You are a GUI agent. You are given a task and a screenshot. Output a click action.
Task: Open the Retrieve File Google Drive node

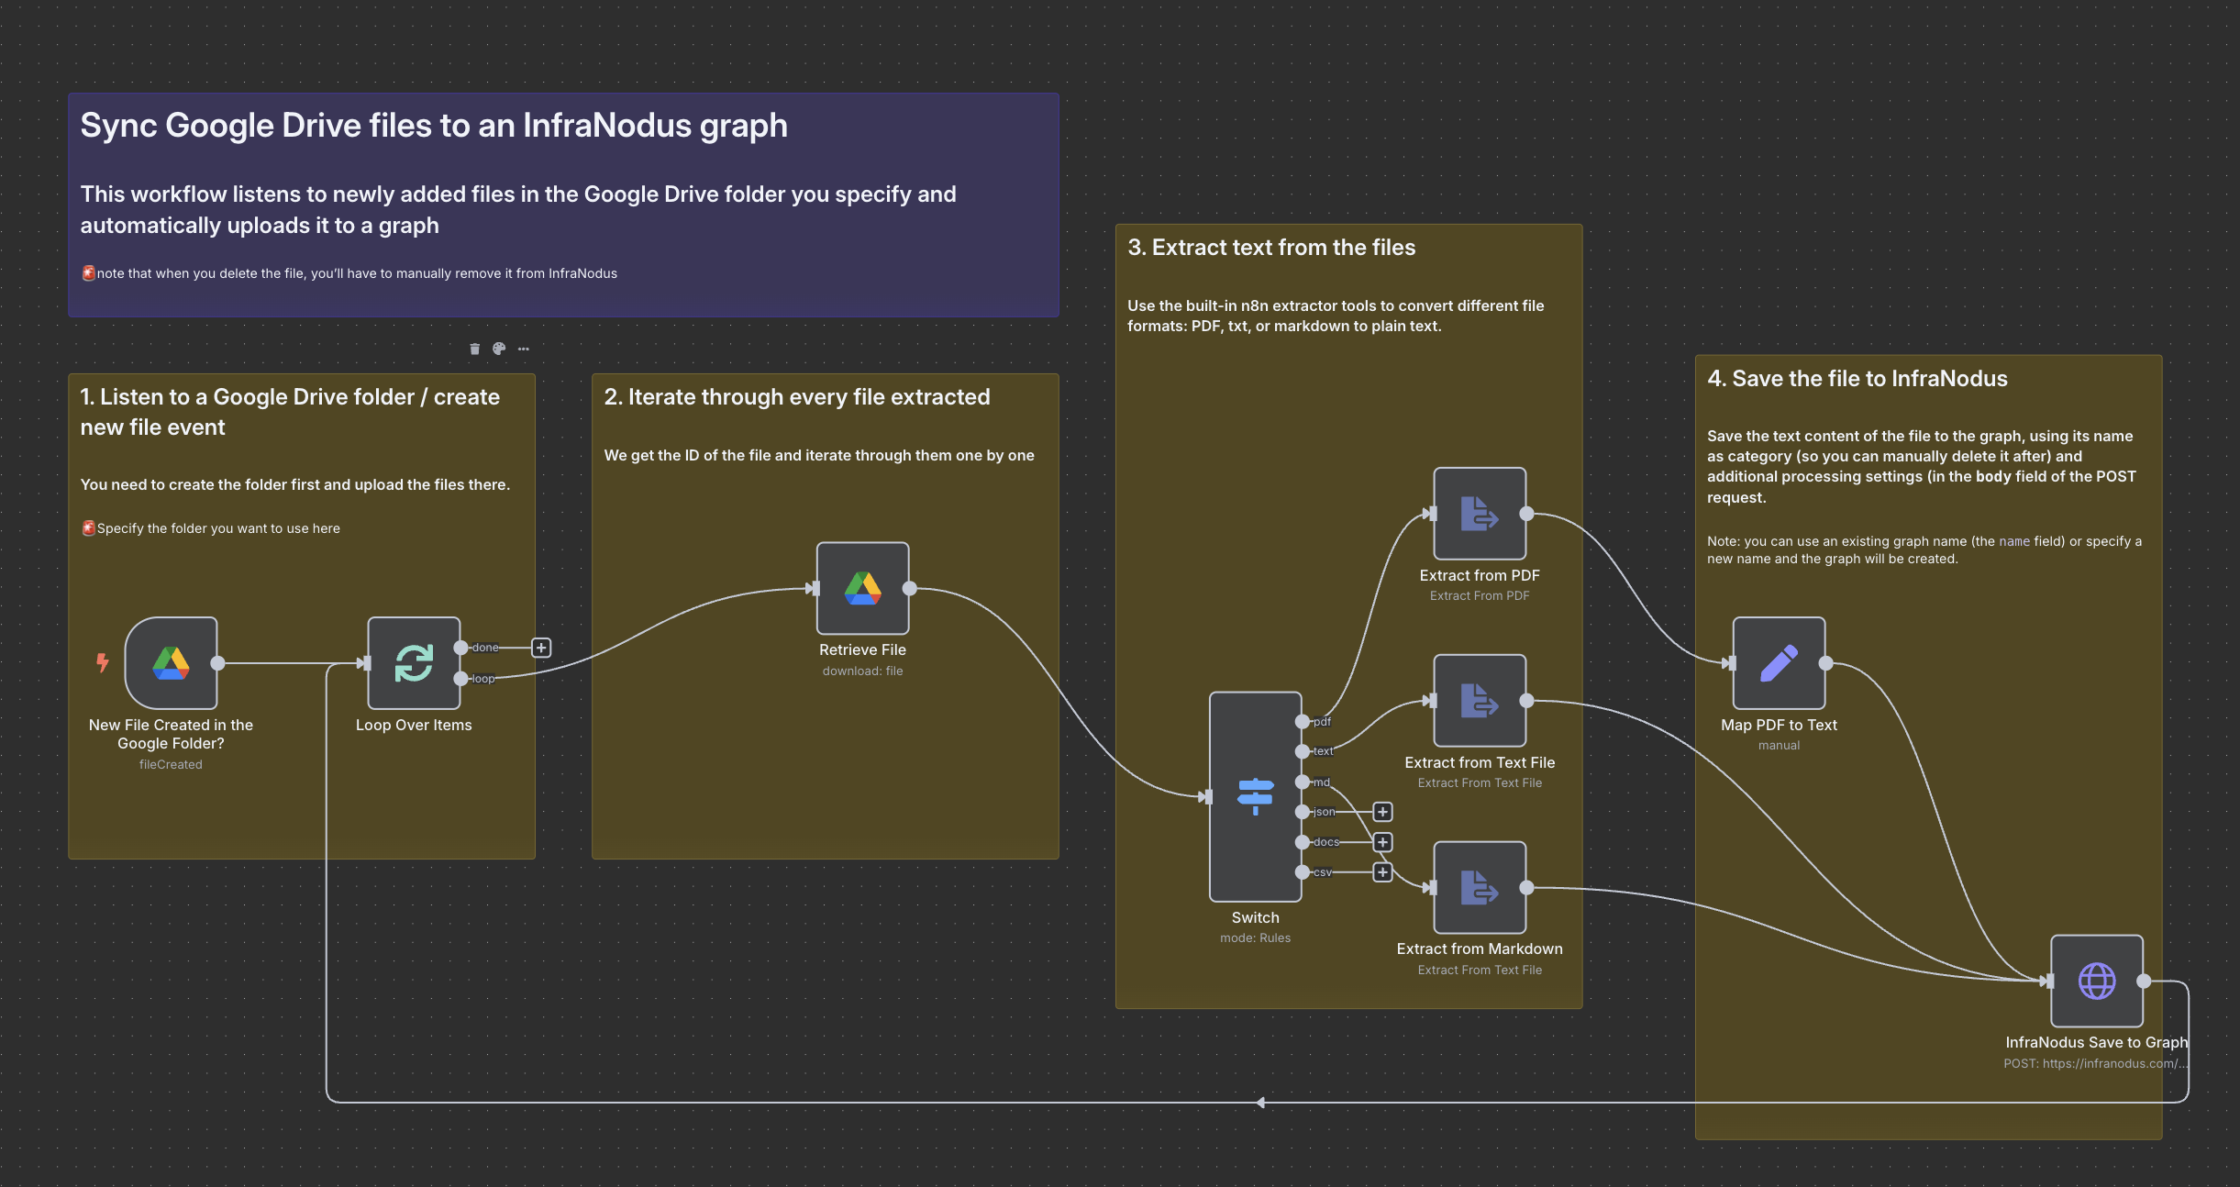tap(862, 588)
